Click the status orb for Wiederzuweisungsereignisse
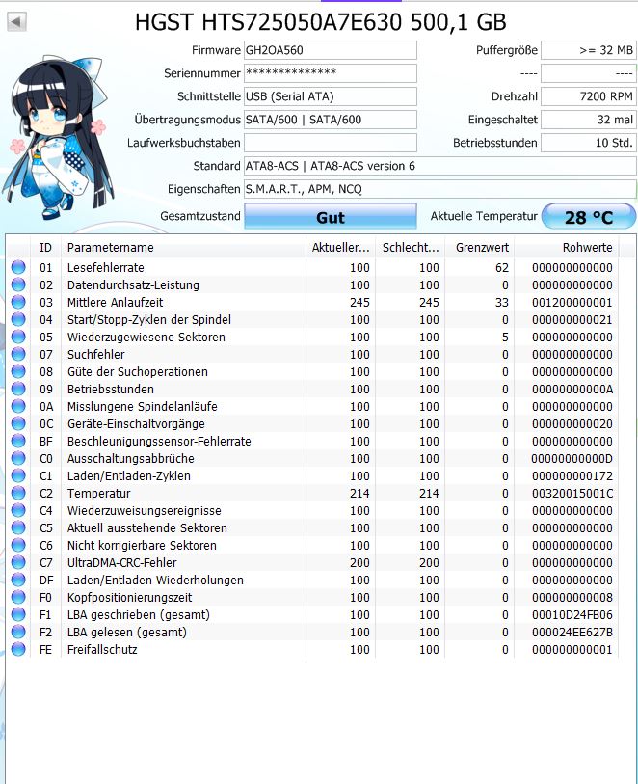 [x=18, y=510]
